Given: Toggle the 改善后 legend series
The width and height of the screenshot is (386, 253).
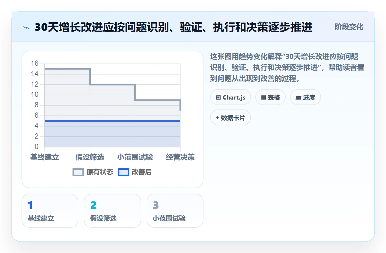Looking at the screenshot, I should click(135, 172).
